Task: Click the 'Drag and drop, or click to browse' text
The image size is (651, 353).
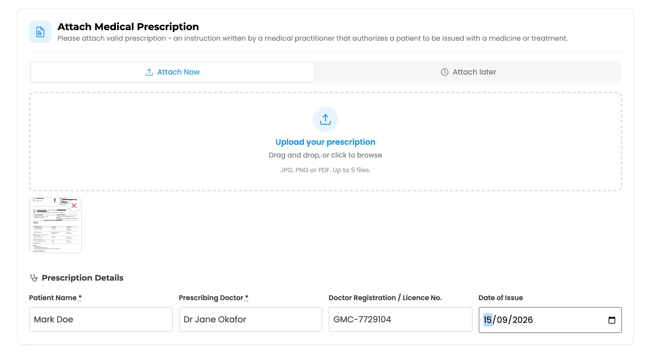Action: [x=325, y=155]
